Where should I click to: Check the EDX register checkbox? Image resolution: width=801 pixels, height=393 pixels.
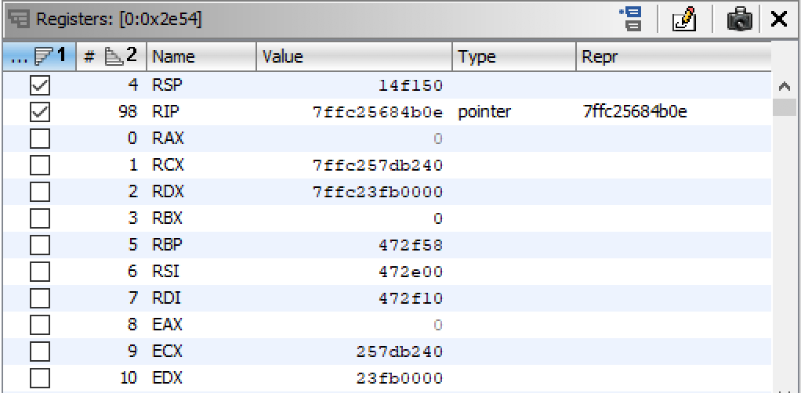(x=40, y=378)
